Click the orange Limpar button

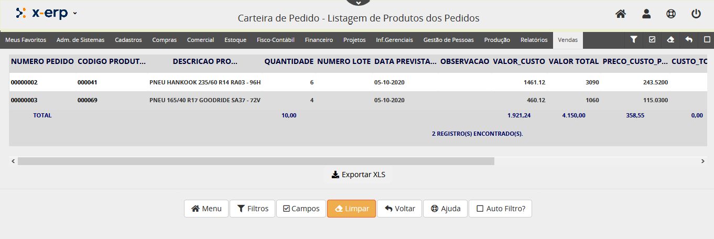coord(351,209)
